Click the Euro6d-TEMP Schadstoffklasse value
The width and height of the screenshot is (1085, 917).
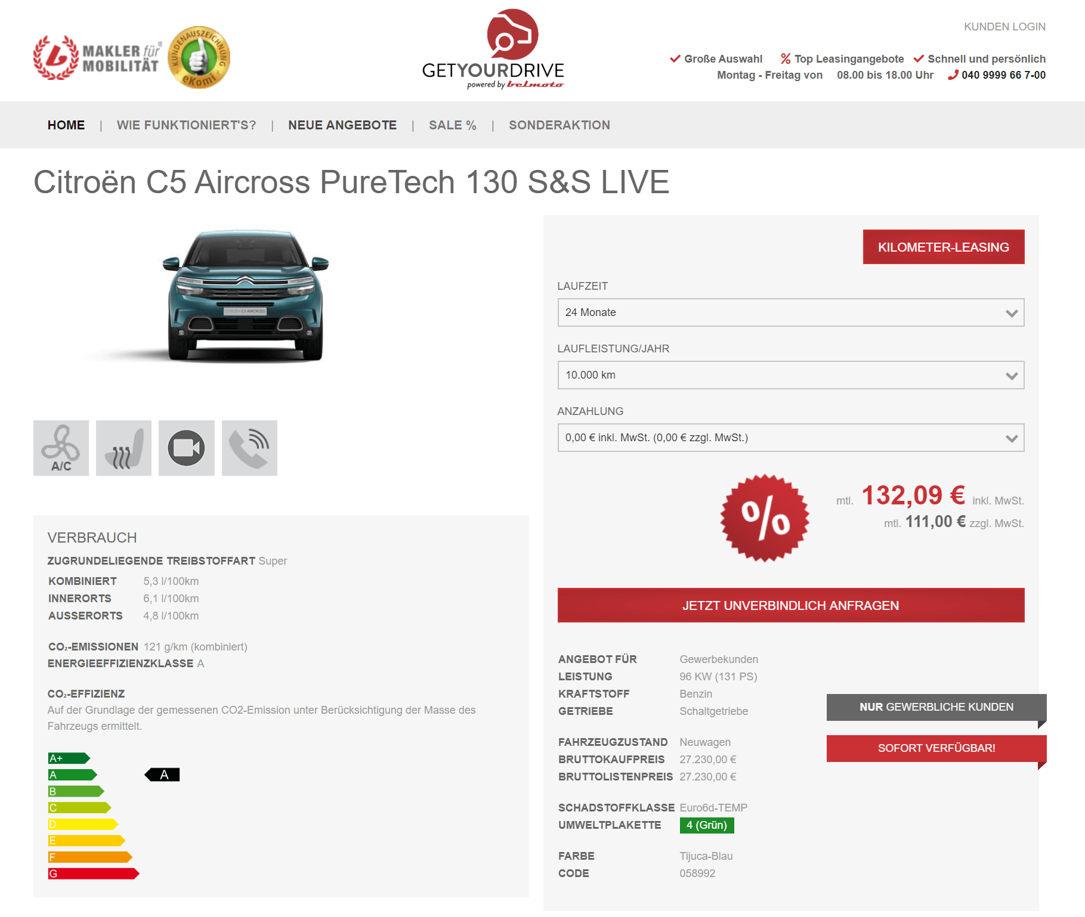tap(713, 808)
